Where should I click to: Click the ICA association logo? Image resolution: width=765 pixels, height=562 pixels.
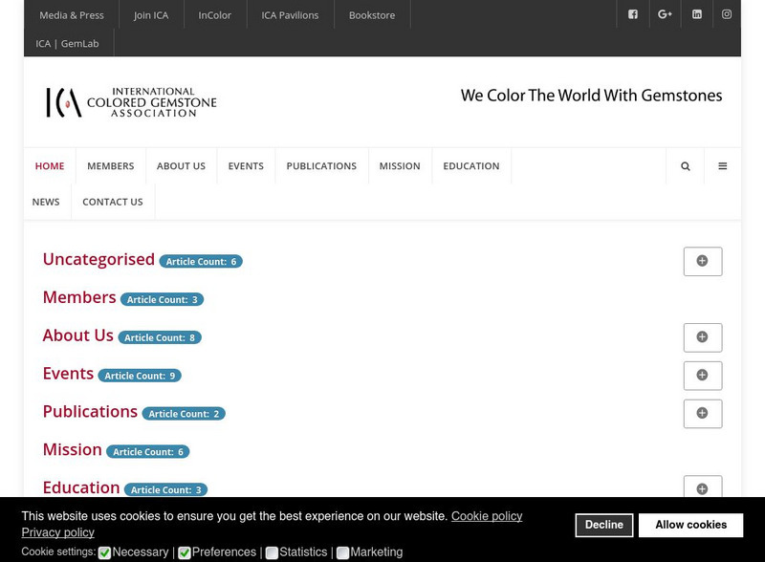coord(131,102)
